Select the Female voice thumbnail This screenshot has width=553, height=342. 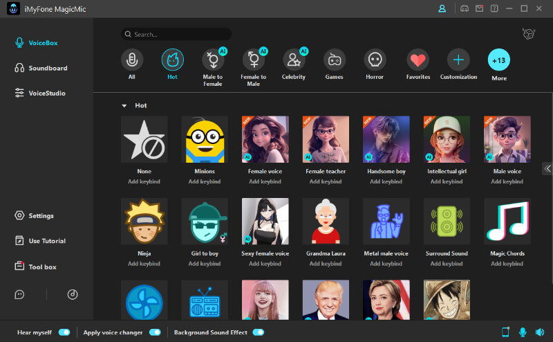click(x=265, y=140)
